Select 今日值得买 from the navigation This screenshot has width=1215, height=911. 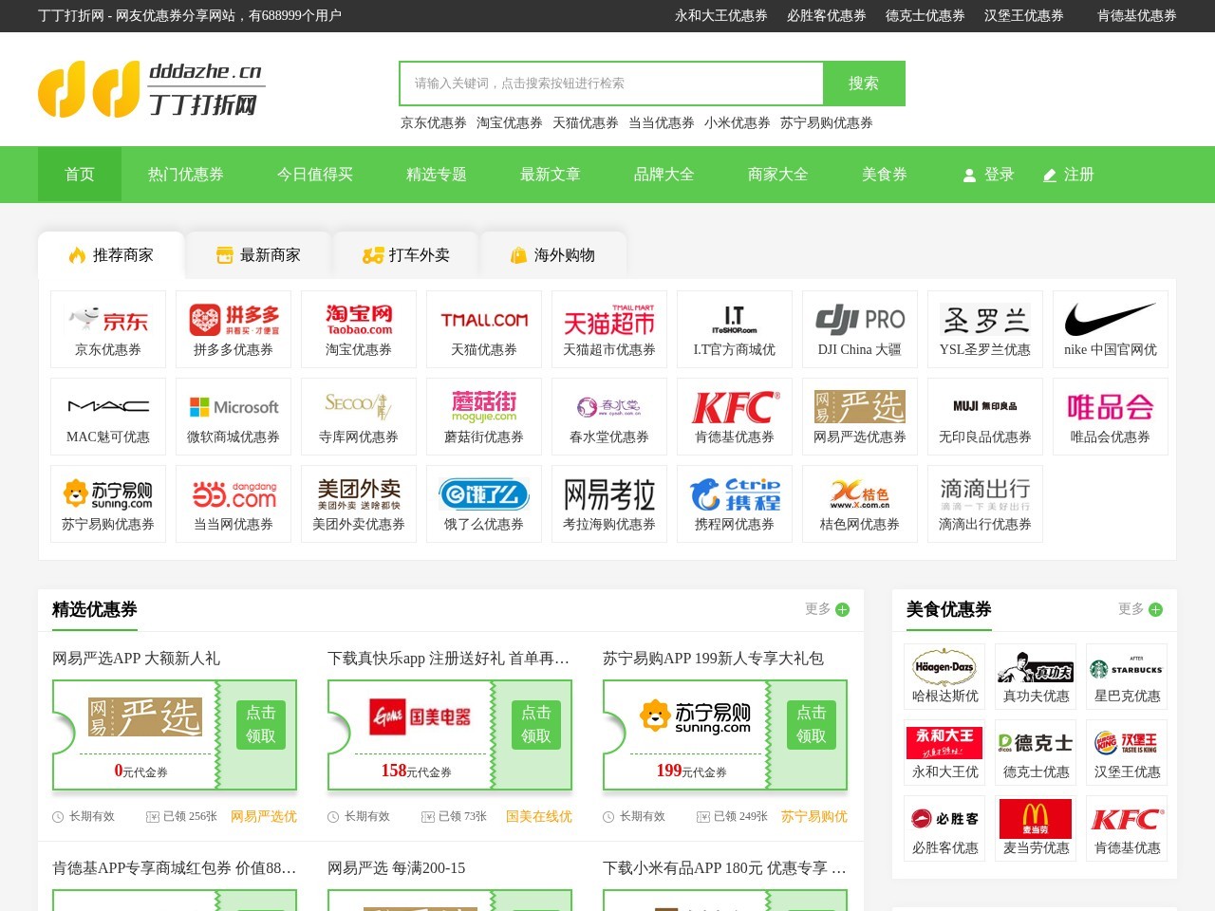click(x=315, y=175)
